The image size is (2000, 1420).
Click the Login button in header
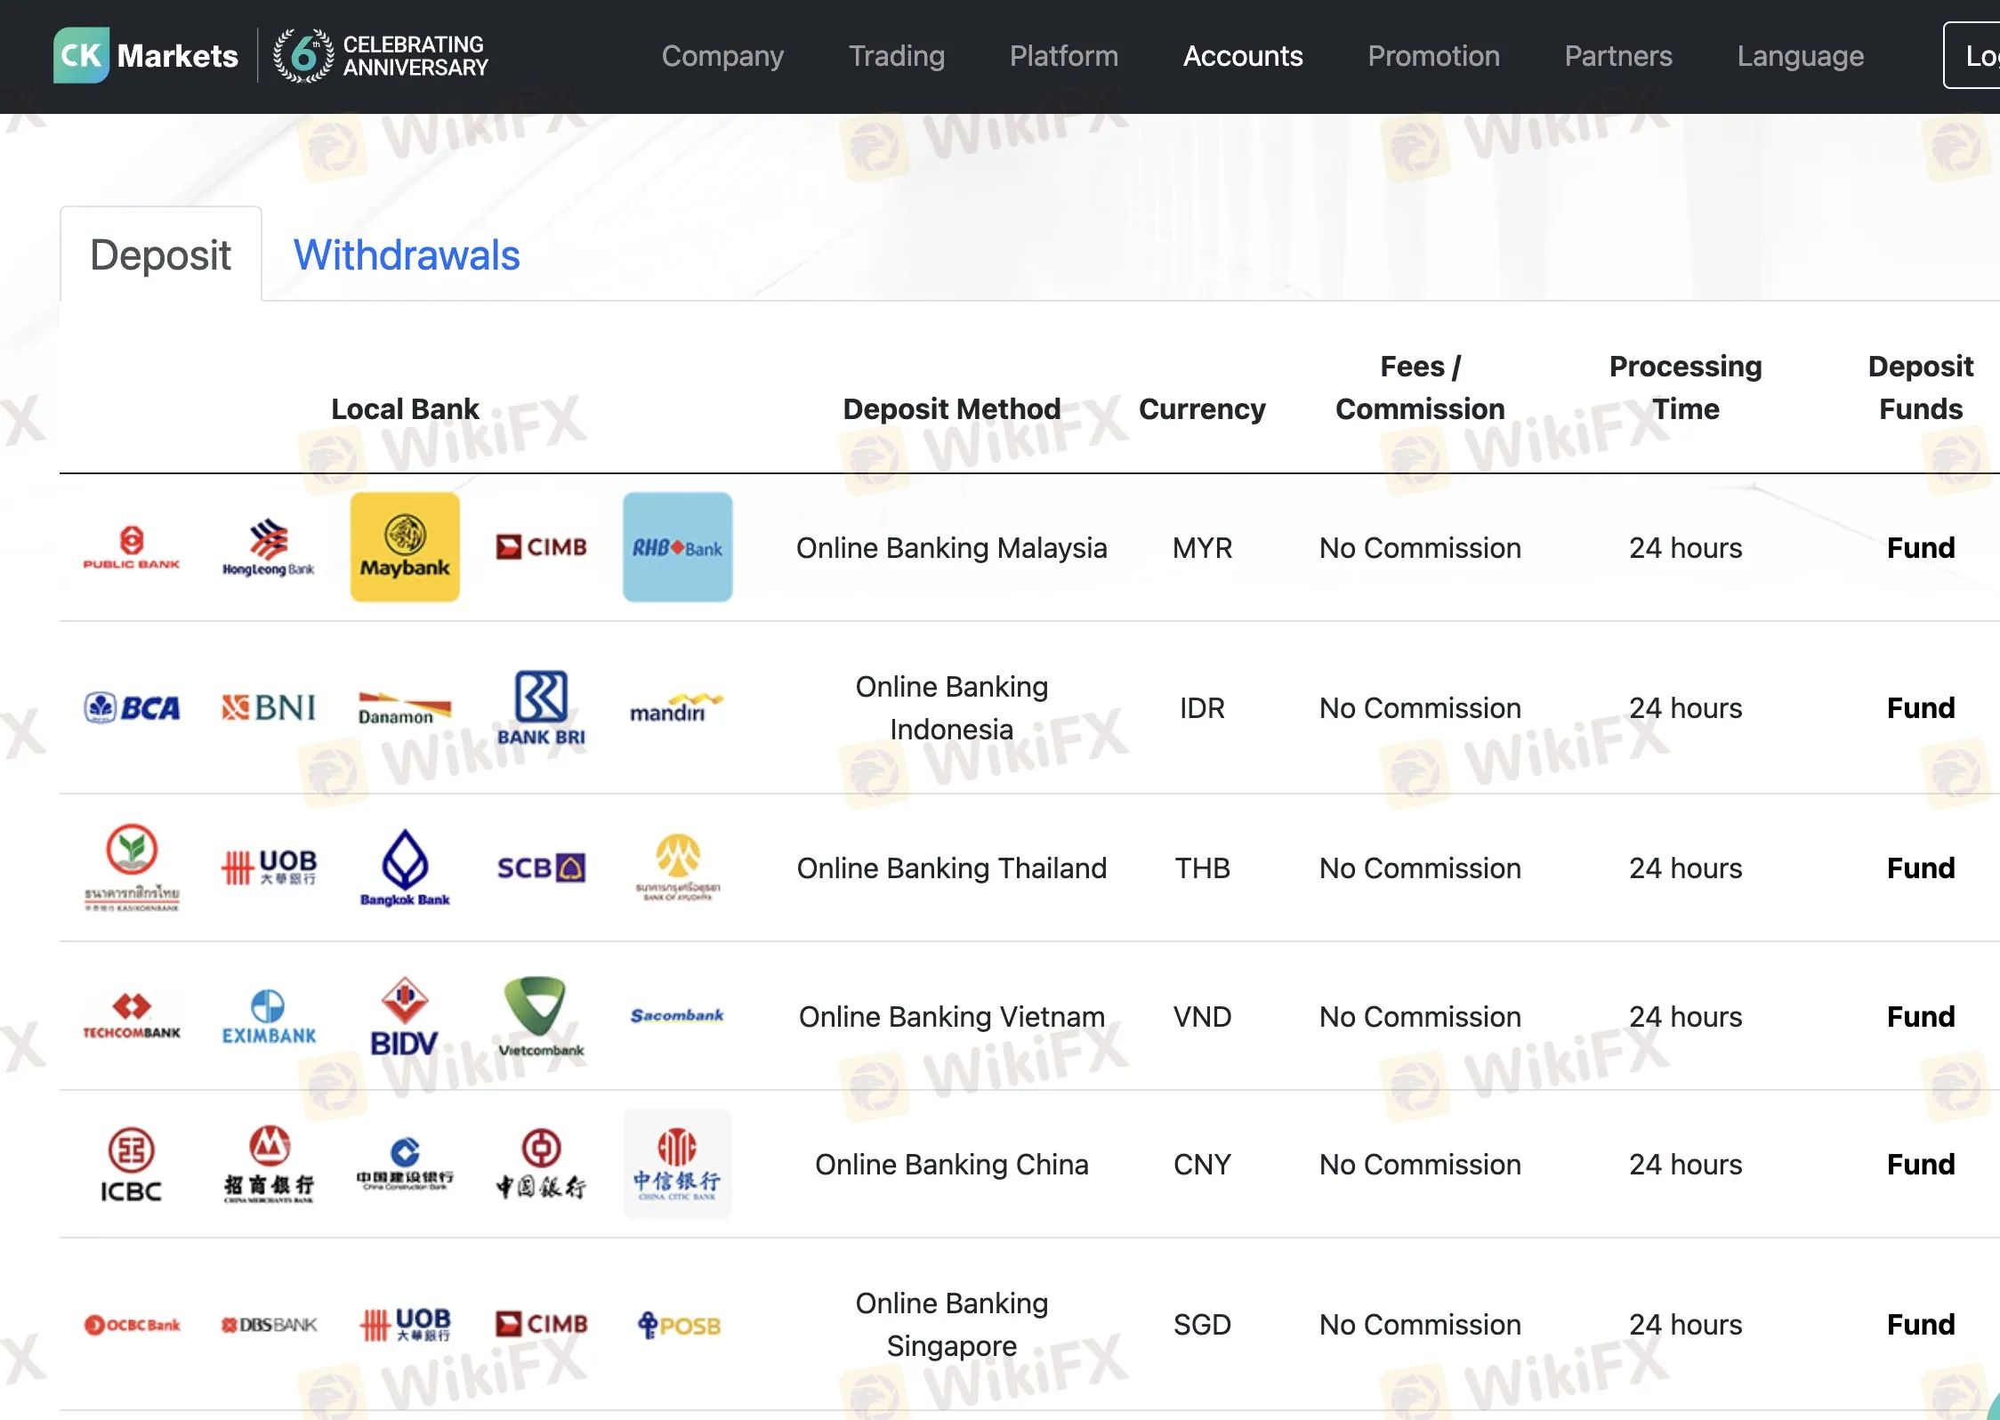[1972, 56]
